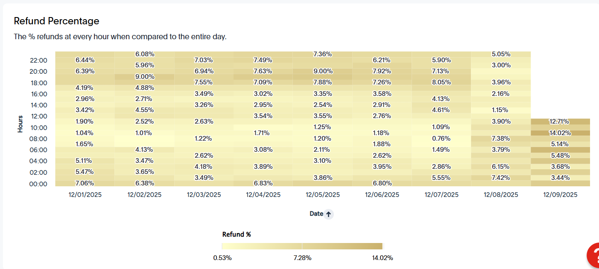Click the Refund % legend gradient bar

[302, 246]
